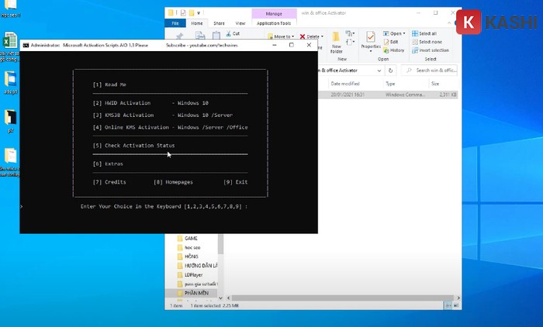
Task: Expand the Move to dropdown
Action: [292, 36]
